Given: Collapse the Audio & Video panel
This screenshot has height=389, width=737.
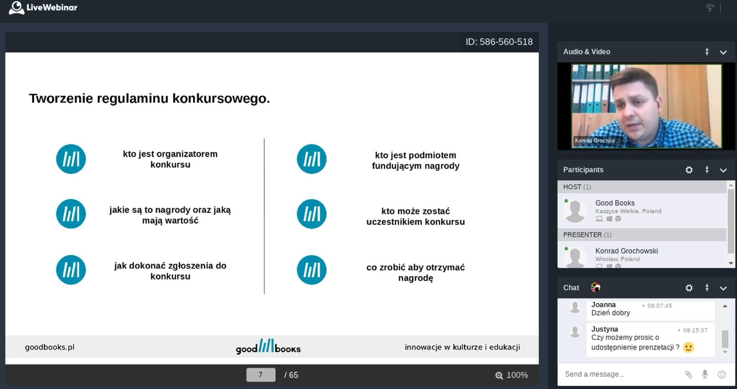Looking at the screenshot, I should [723, 52].
